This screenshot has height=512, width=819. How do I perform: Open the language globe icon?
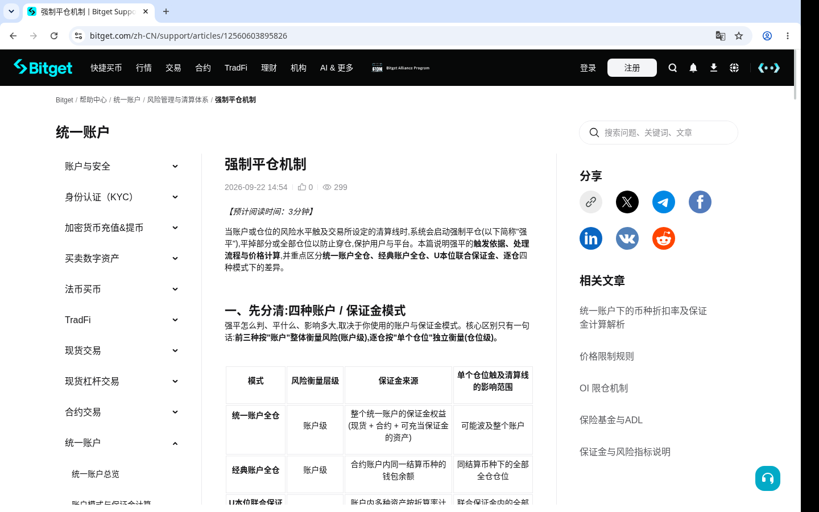734,68
